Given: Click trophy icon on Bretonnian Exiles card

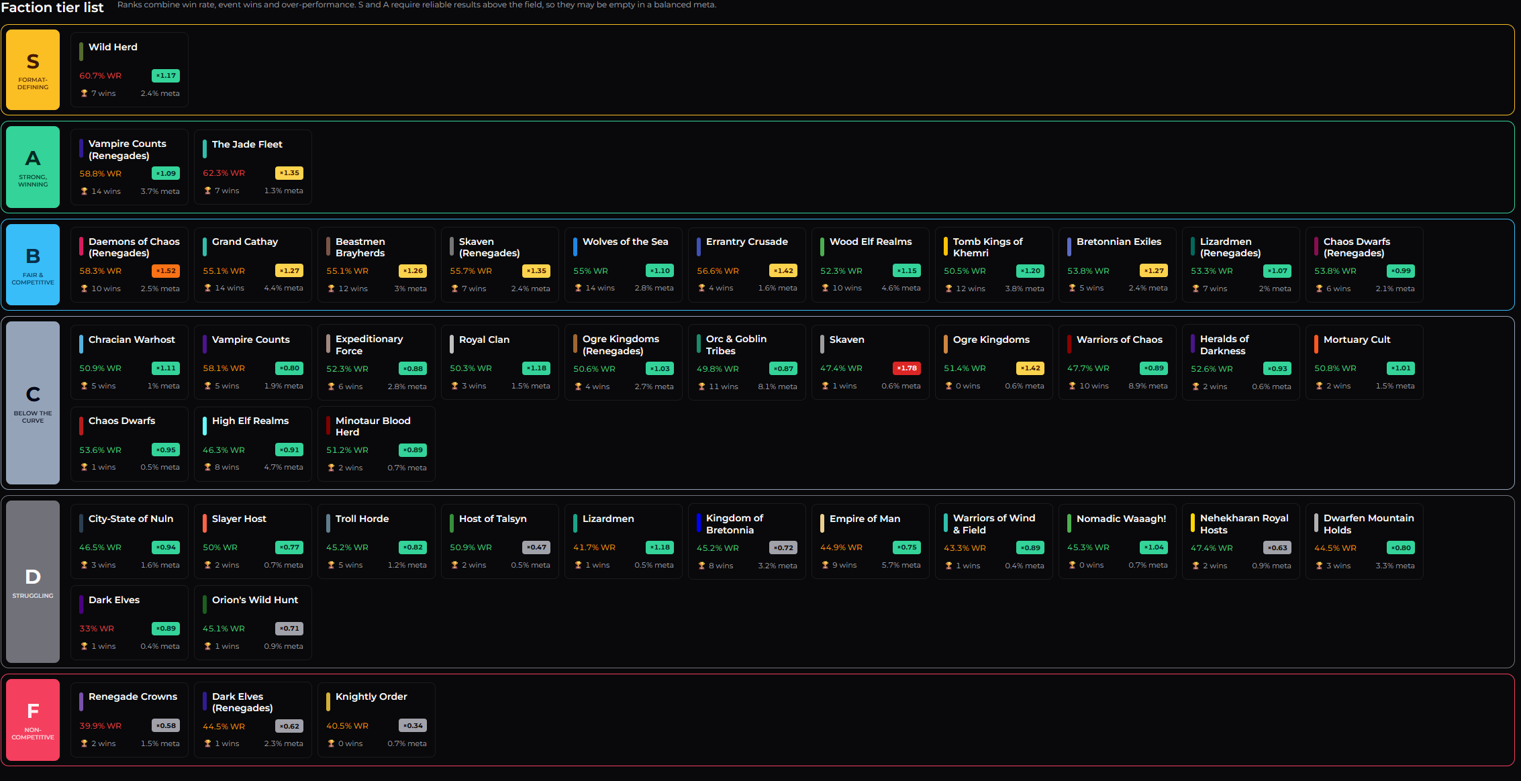Looking at the screenshot, I should 1072,288.
